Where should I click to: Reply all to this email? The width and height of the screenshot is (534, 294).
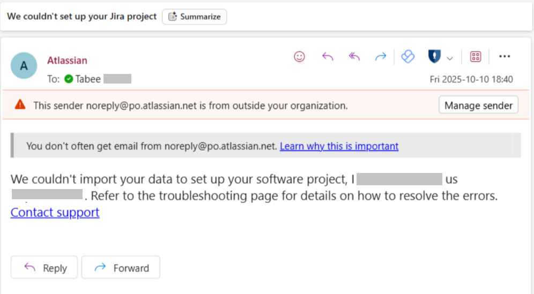(x=354, y=56)
